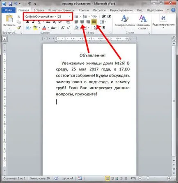The image size is (178, 183).
Task: Expand the font size dropdown arrow
Action: coord(69,16)
